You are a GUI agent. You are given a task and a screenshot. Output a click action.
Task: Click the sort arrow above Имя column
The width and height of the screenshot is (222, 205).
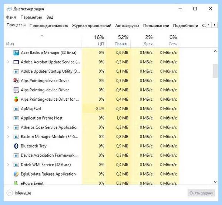point(42,36)
